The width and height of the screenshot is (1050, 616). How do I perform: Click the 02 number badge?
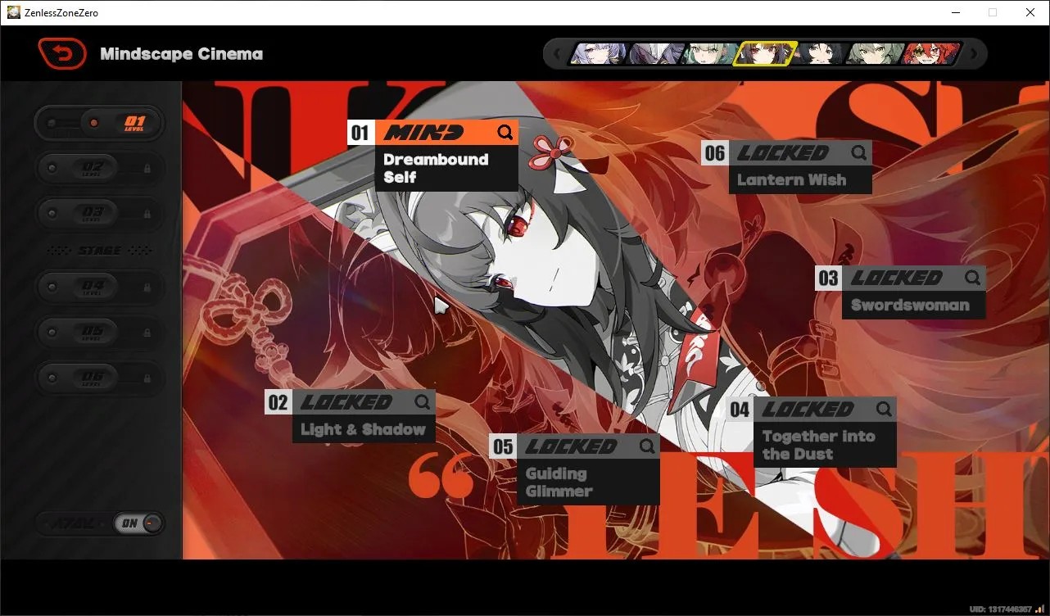[278, 402]
